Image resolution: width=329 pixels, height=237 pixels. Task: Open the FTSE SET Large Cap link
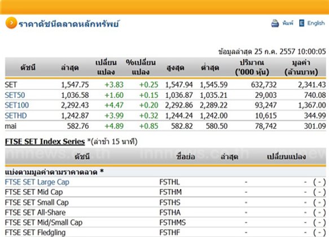(x=37, y=182)
